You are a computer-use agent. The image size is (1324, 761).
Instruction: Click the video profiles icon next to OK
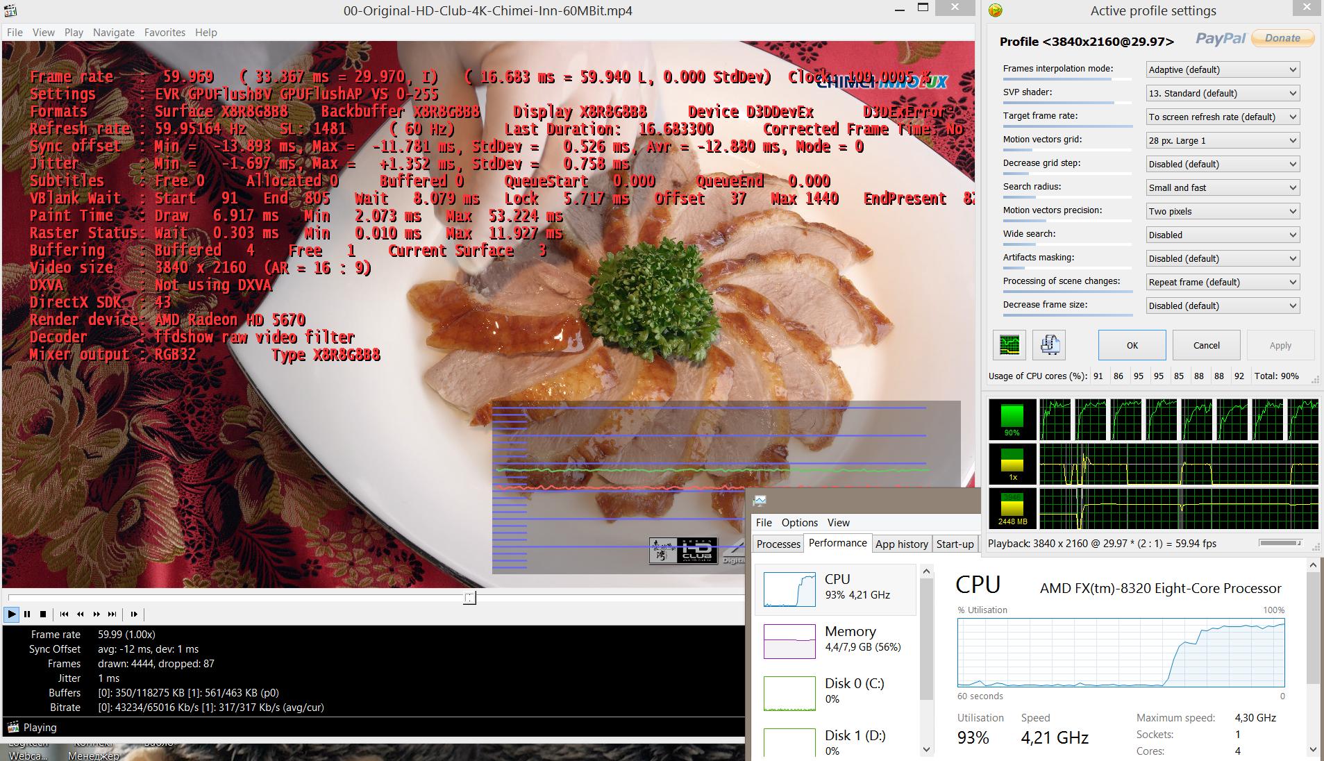click(1049, 345)
